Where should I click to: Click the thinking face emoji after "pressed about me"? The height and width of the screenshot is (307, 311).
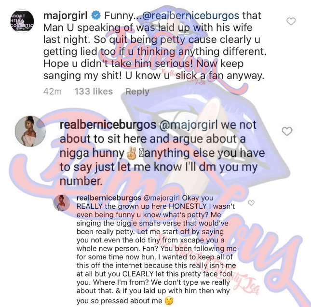tap(169, 301)
